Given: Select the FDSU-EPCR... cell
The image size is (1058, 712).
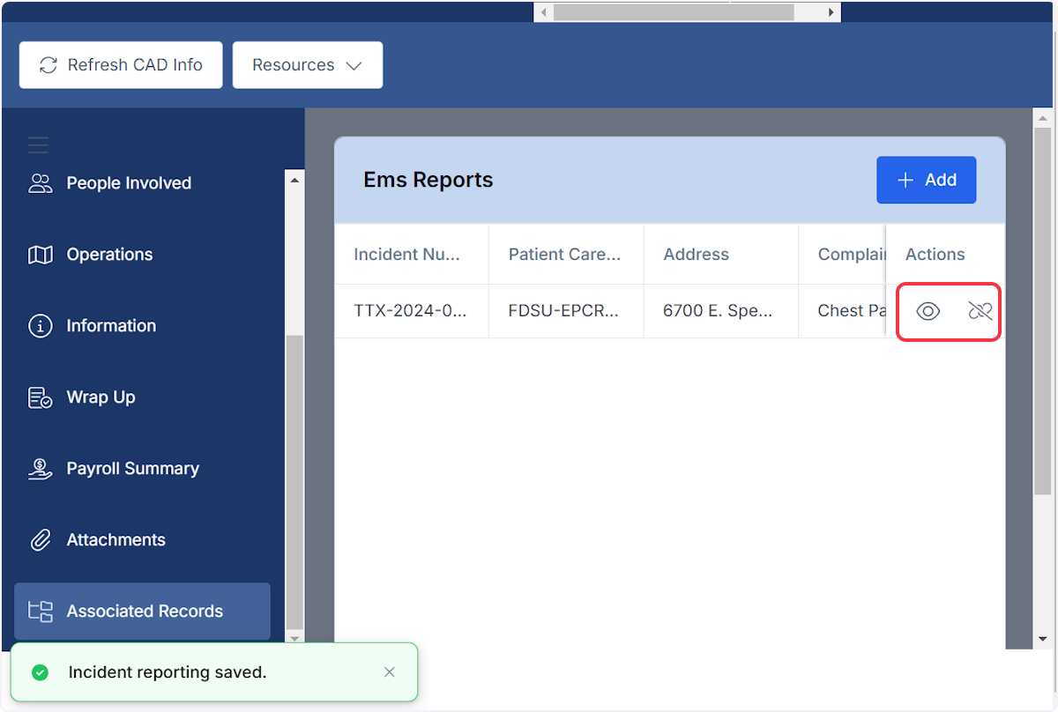Looking at the screenshot, I should tap(567, 311).
